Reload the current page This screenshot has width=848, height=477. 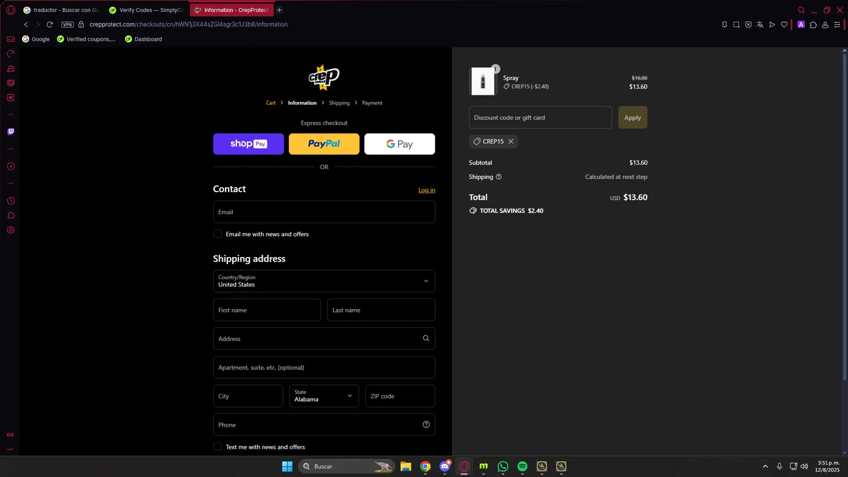[50, 24]
